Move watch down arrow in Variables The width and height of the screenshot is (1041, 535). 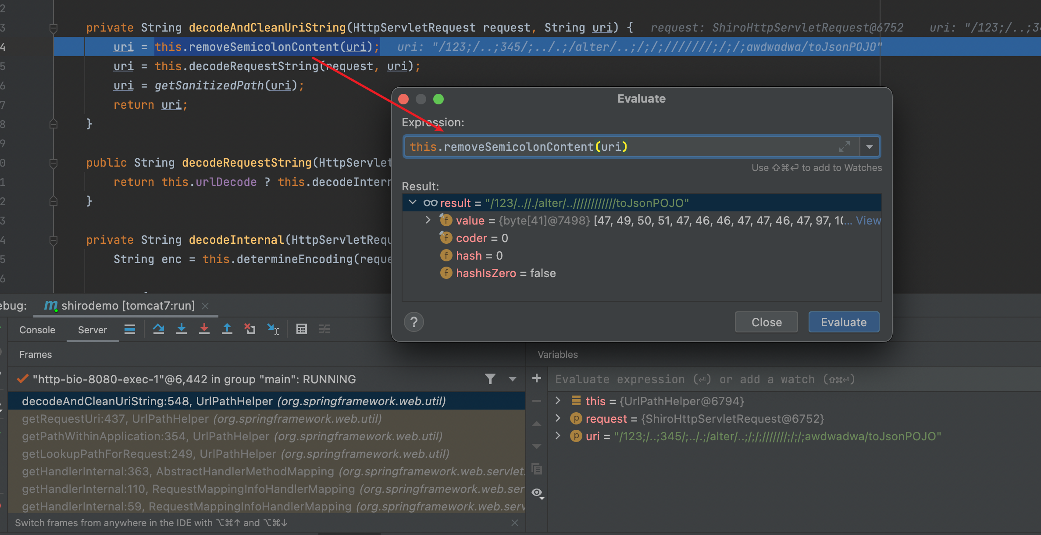click(537, 446)
